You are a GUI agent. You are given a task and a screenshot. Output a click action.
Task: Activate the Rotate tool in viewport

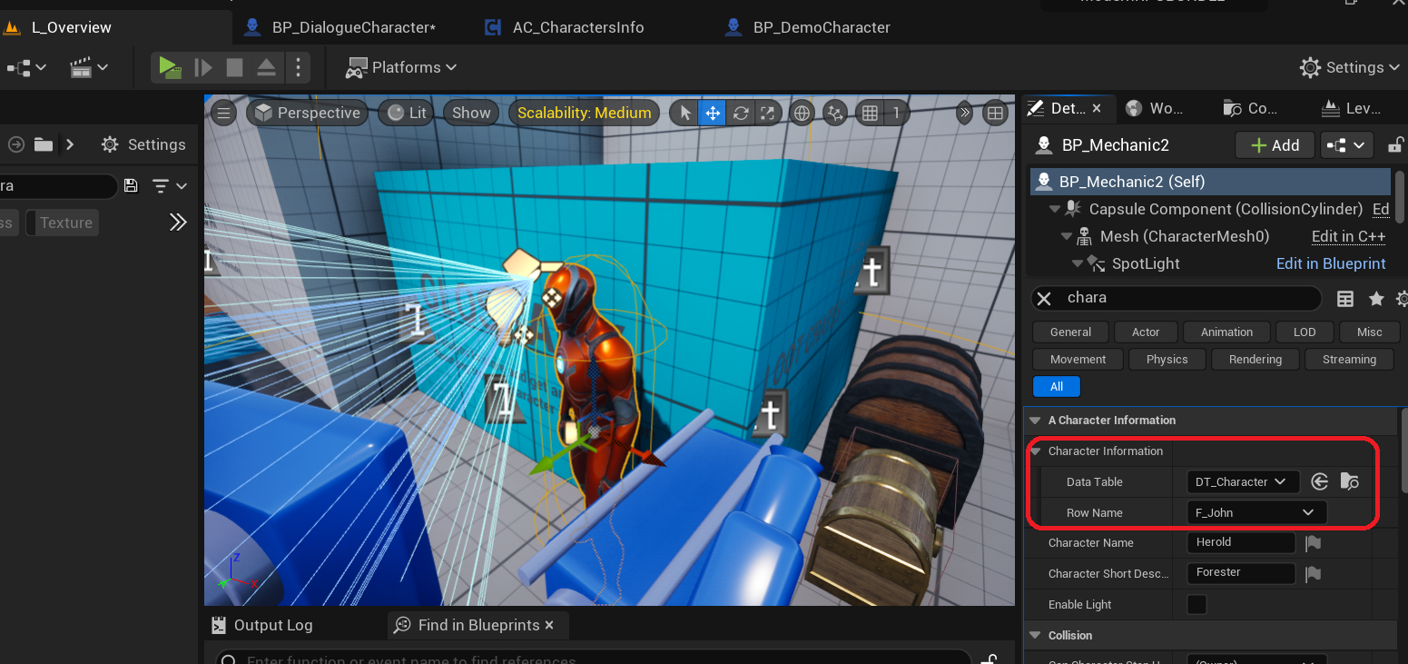(x=741, y=113)
